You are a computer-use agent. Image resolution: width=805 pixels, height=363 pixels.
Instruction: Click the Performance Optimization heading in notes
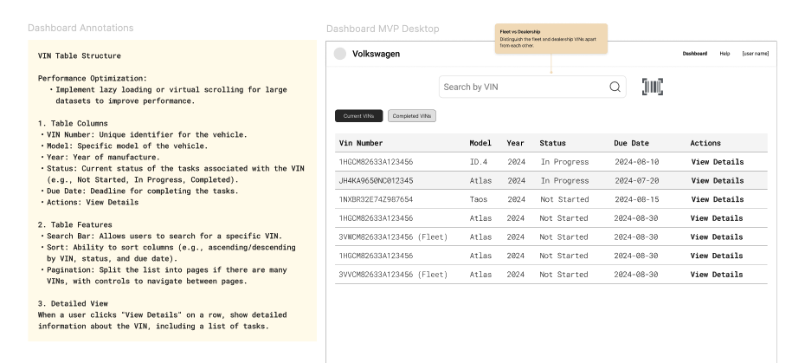(x=93, y=78)
